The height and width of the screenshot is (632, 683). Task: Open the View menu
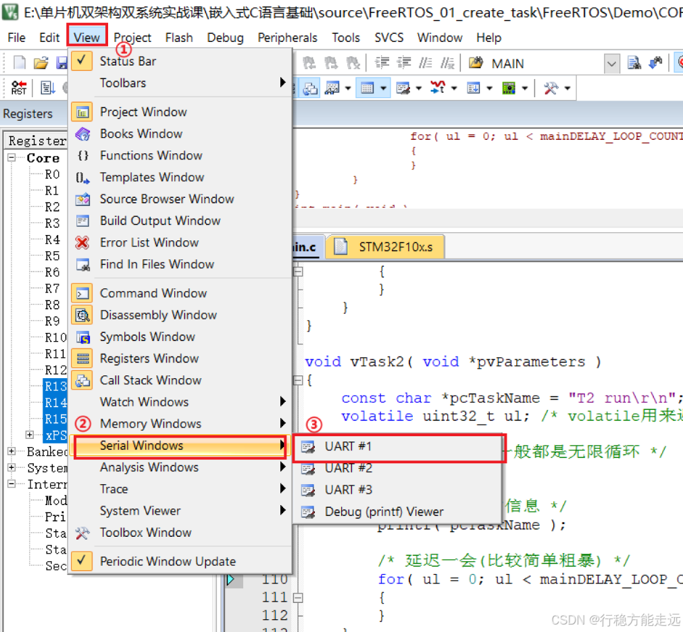pos(87,38)
